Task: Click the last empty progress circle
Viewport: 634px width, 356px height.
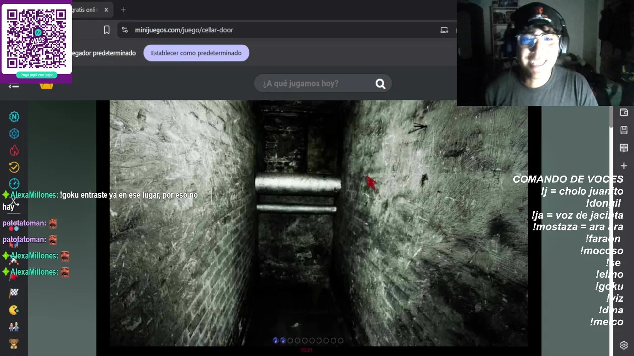Action: pyautogui.click(x=340, y=340)
